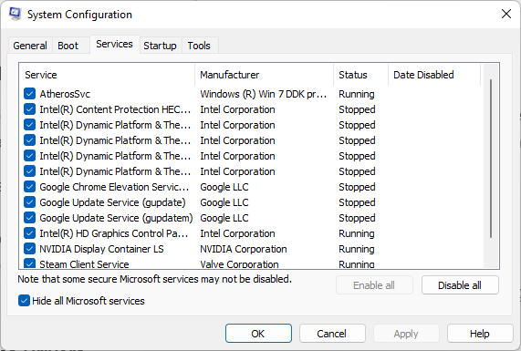Click the Running status of AtherosSvc

(357, 94)
